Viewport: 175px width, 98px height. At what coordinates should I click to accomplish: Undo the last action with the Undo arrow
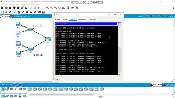(39, 8)
